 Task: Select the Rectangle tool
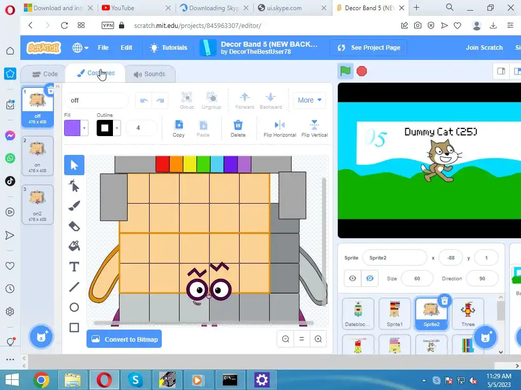(x=74, y=328)
